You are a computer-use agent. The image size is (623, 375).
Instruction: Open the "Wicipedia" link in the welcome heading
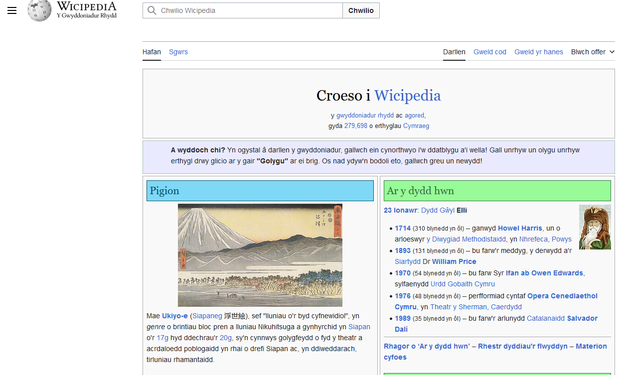point(407,95)
